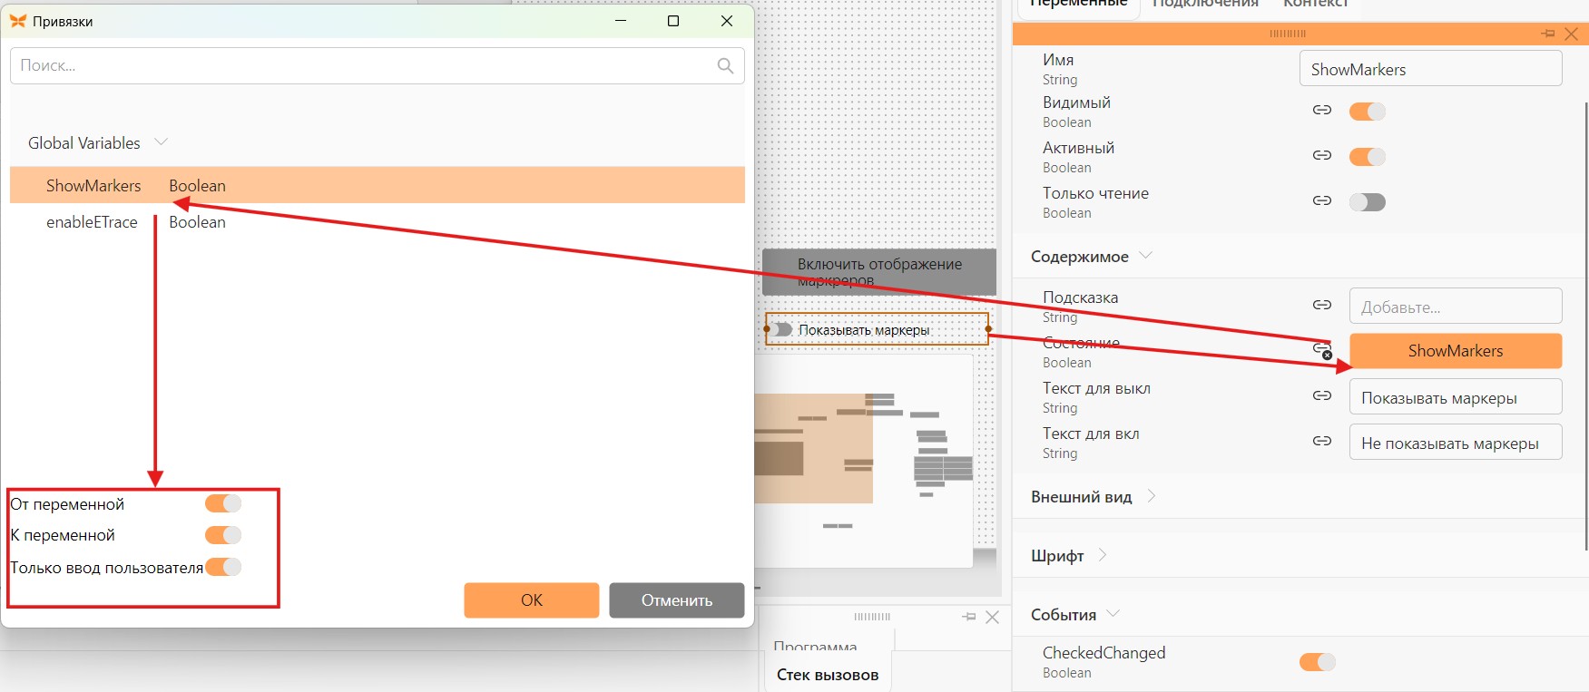This screenshot has width=1589, height=692.
Task: Expand the Шрифт section
Action: [x=1103, y=555]
